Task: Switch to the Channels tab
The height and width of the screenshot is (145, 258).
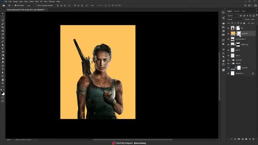Action: tap(237, 11)
